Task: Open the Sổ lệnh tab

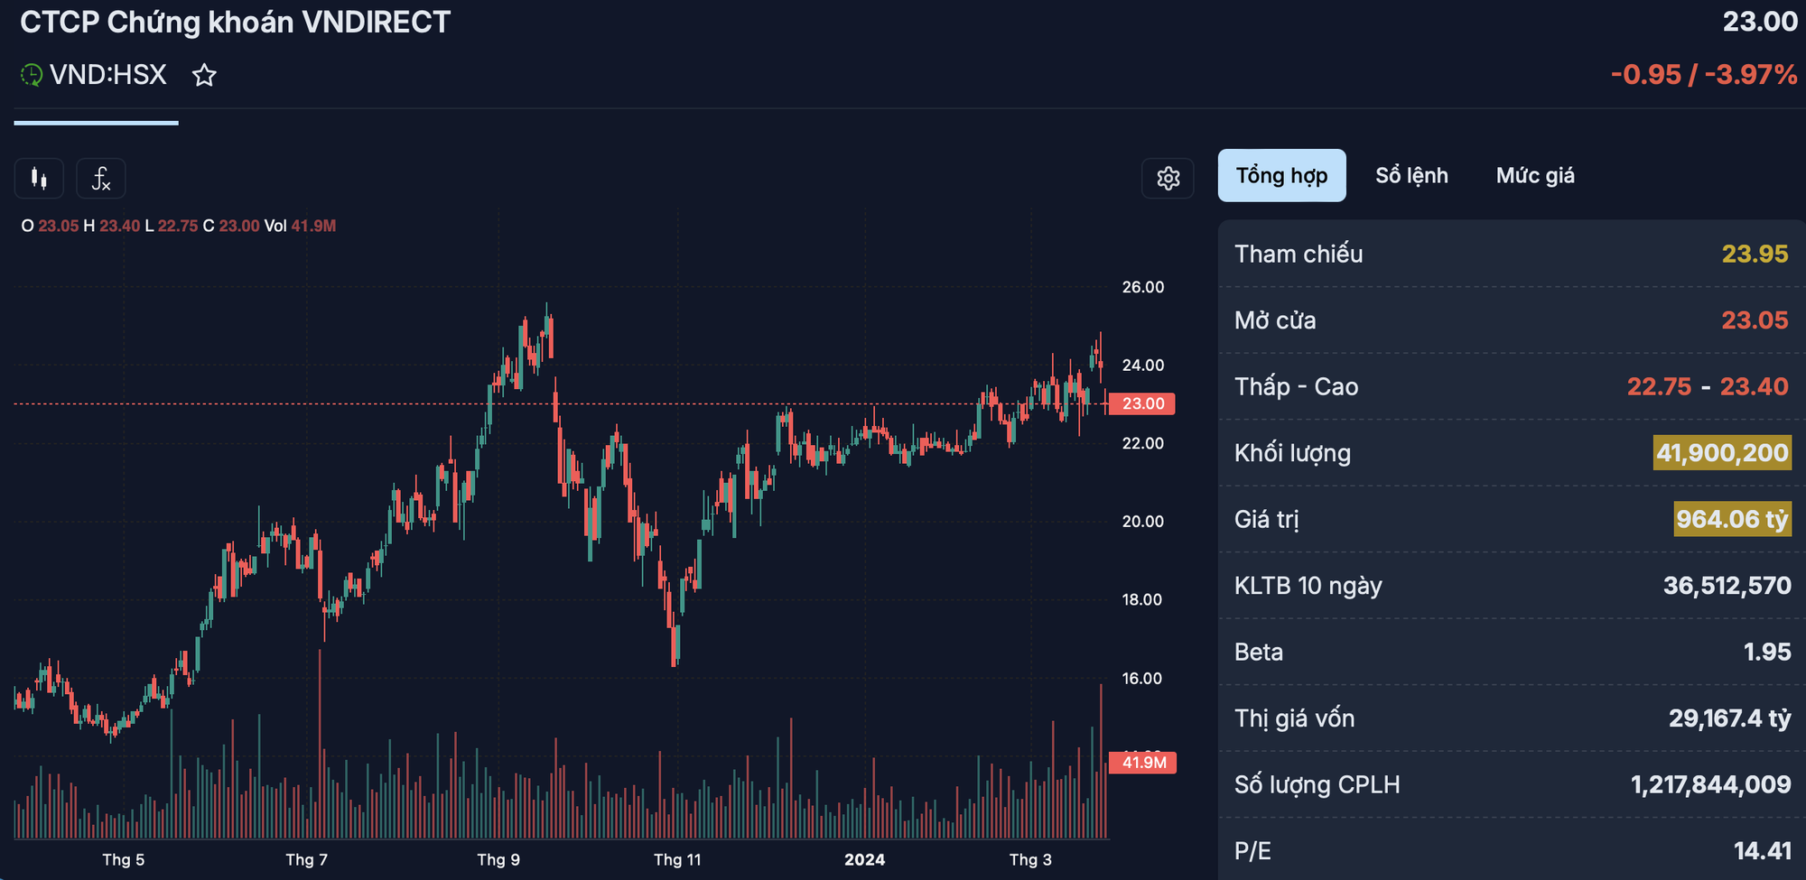Action: [x=1411, y=175]
